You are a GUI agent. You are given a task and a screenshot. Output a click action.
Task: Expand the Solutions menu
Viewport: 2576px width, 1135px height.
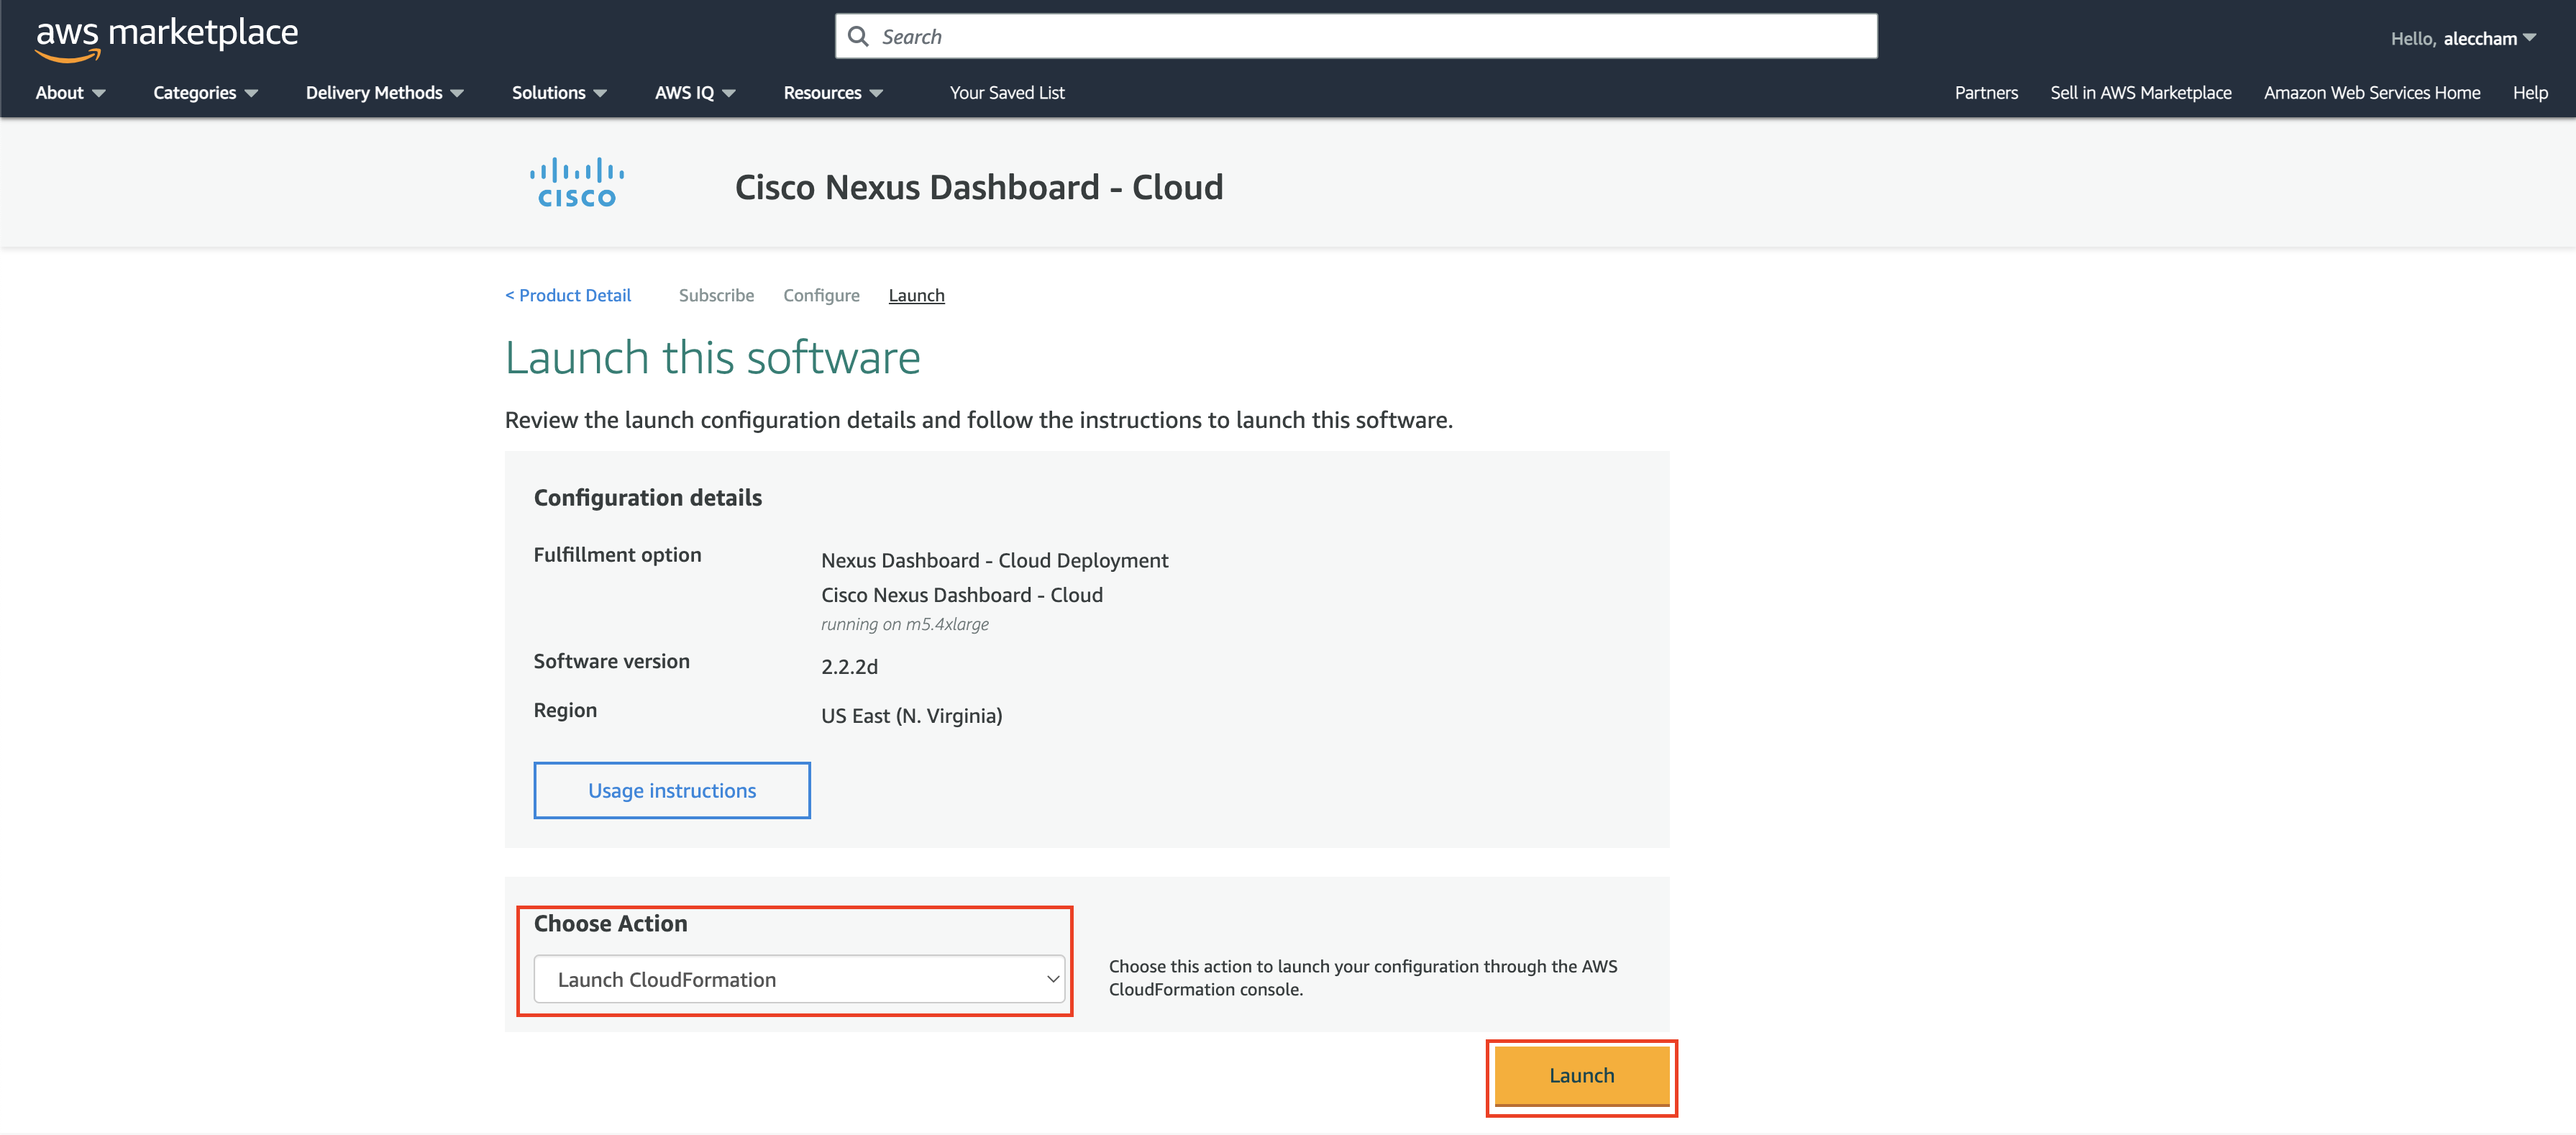(x=559, y=93)
